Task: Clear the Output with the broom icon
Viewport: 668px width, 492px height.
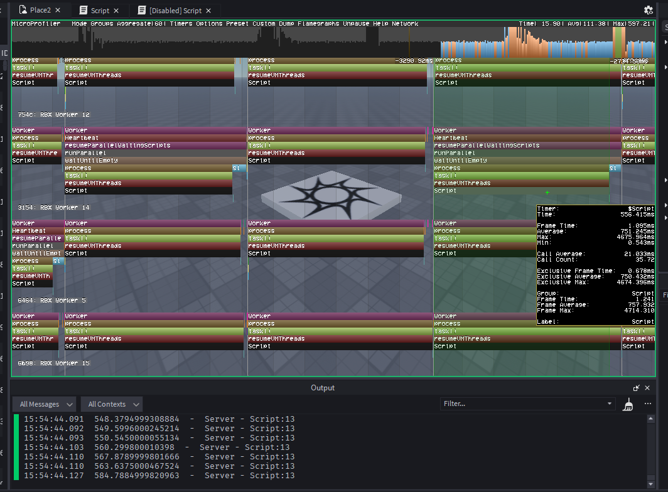Action: point(627,404)
